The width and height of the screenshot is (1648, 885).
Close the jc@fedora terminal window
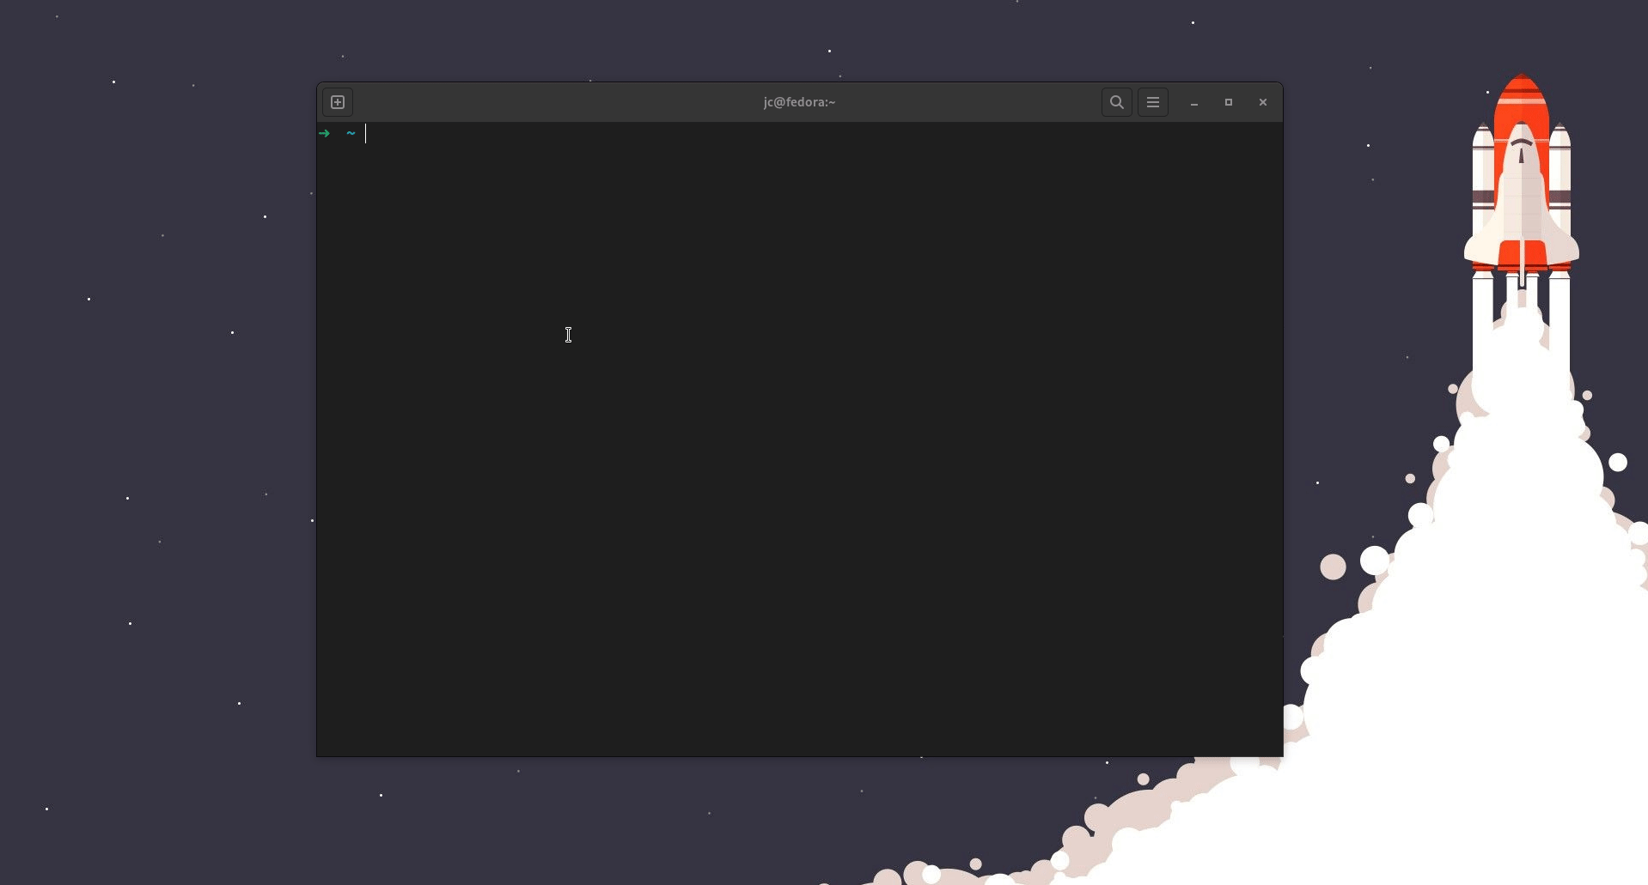(x=1263, y=102)
